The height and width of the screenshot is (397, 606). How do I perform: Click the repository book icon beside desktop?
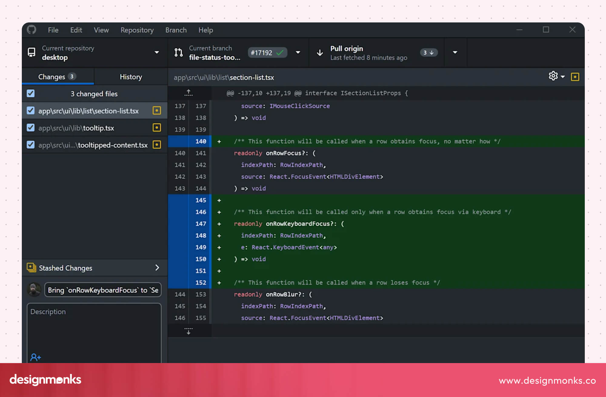click(x=32, y=52)
